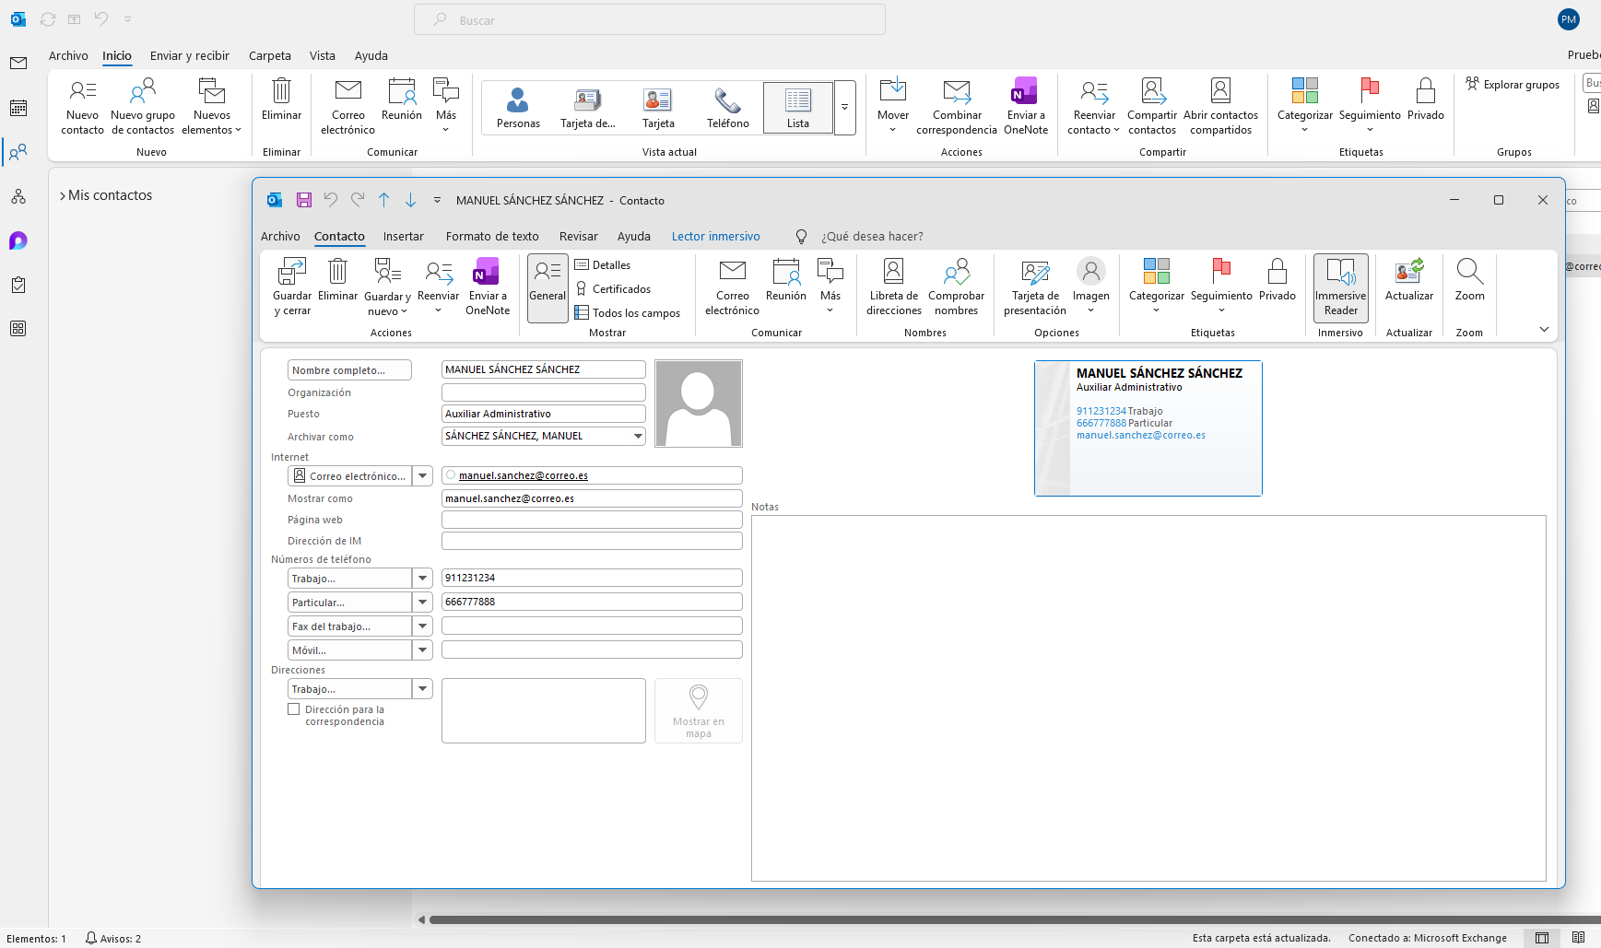Screen dimensions: 1601x948
Task: Open Tarjeta de presentación options
Action: pyautogui.click(x=1035, y=287)
